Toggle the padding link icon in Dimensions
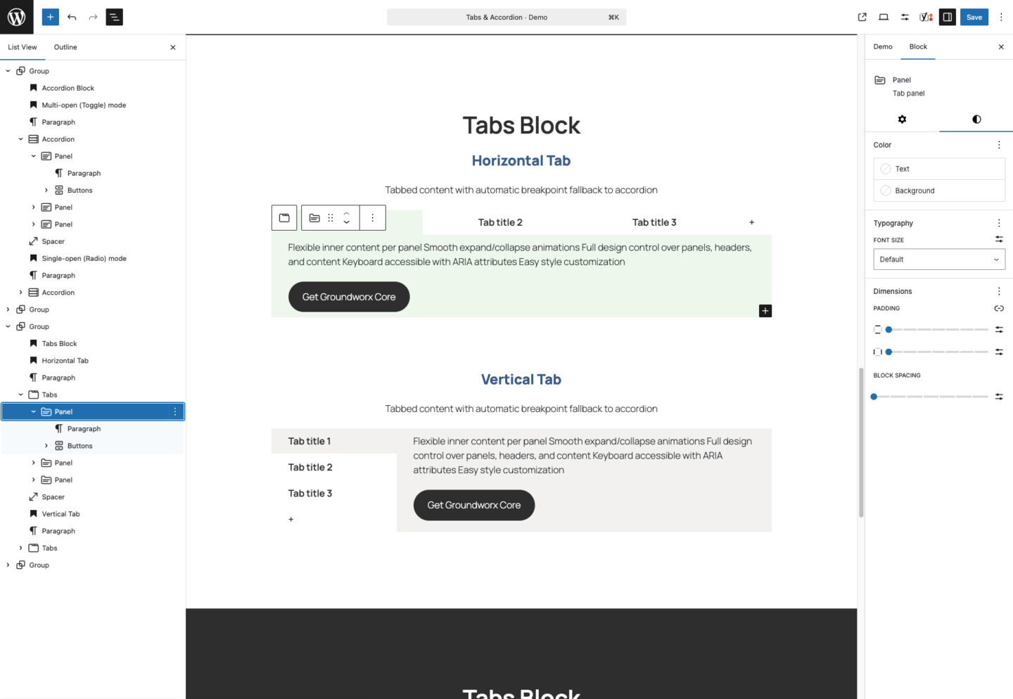The height and width of the screenshot is (699, 1013). 999,308
